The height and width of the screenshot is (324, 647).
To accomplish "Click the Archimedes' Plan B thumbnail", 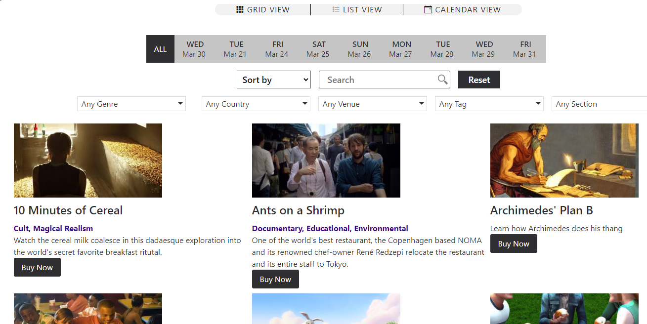I will click(564, 161).
